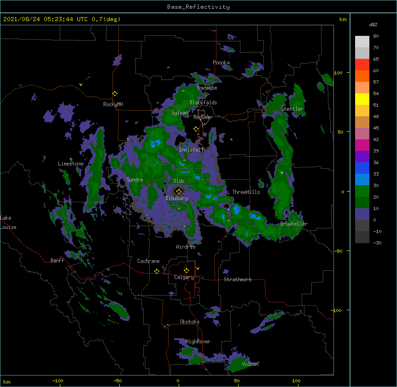Click the purple 0 dBZ legend swatch
Viewport: 397px width, 387px height.
click(x=362, y=214)
